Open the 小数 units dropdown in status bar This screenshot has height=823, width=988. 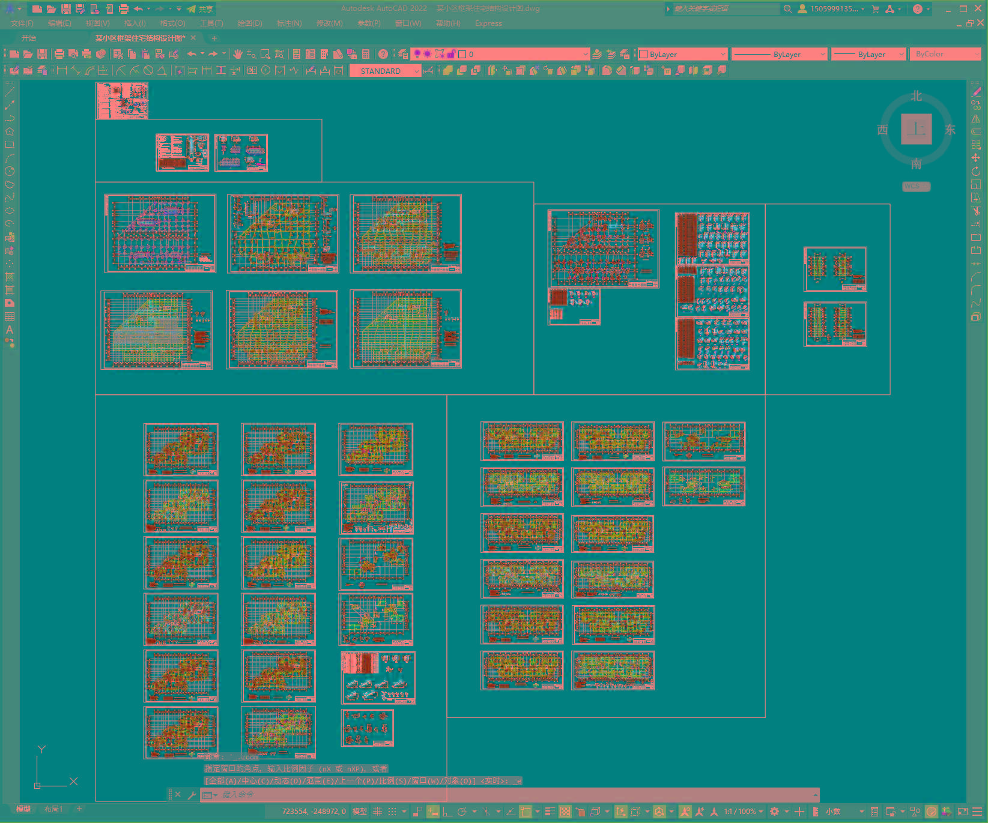coord(845,812)
